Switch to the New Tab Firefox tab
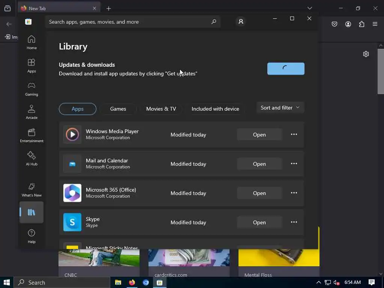Image resolution: width=384 pixels, height=288 pixels. (x=59, y=9)
